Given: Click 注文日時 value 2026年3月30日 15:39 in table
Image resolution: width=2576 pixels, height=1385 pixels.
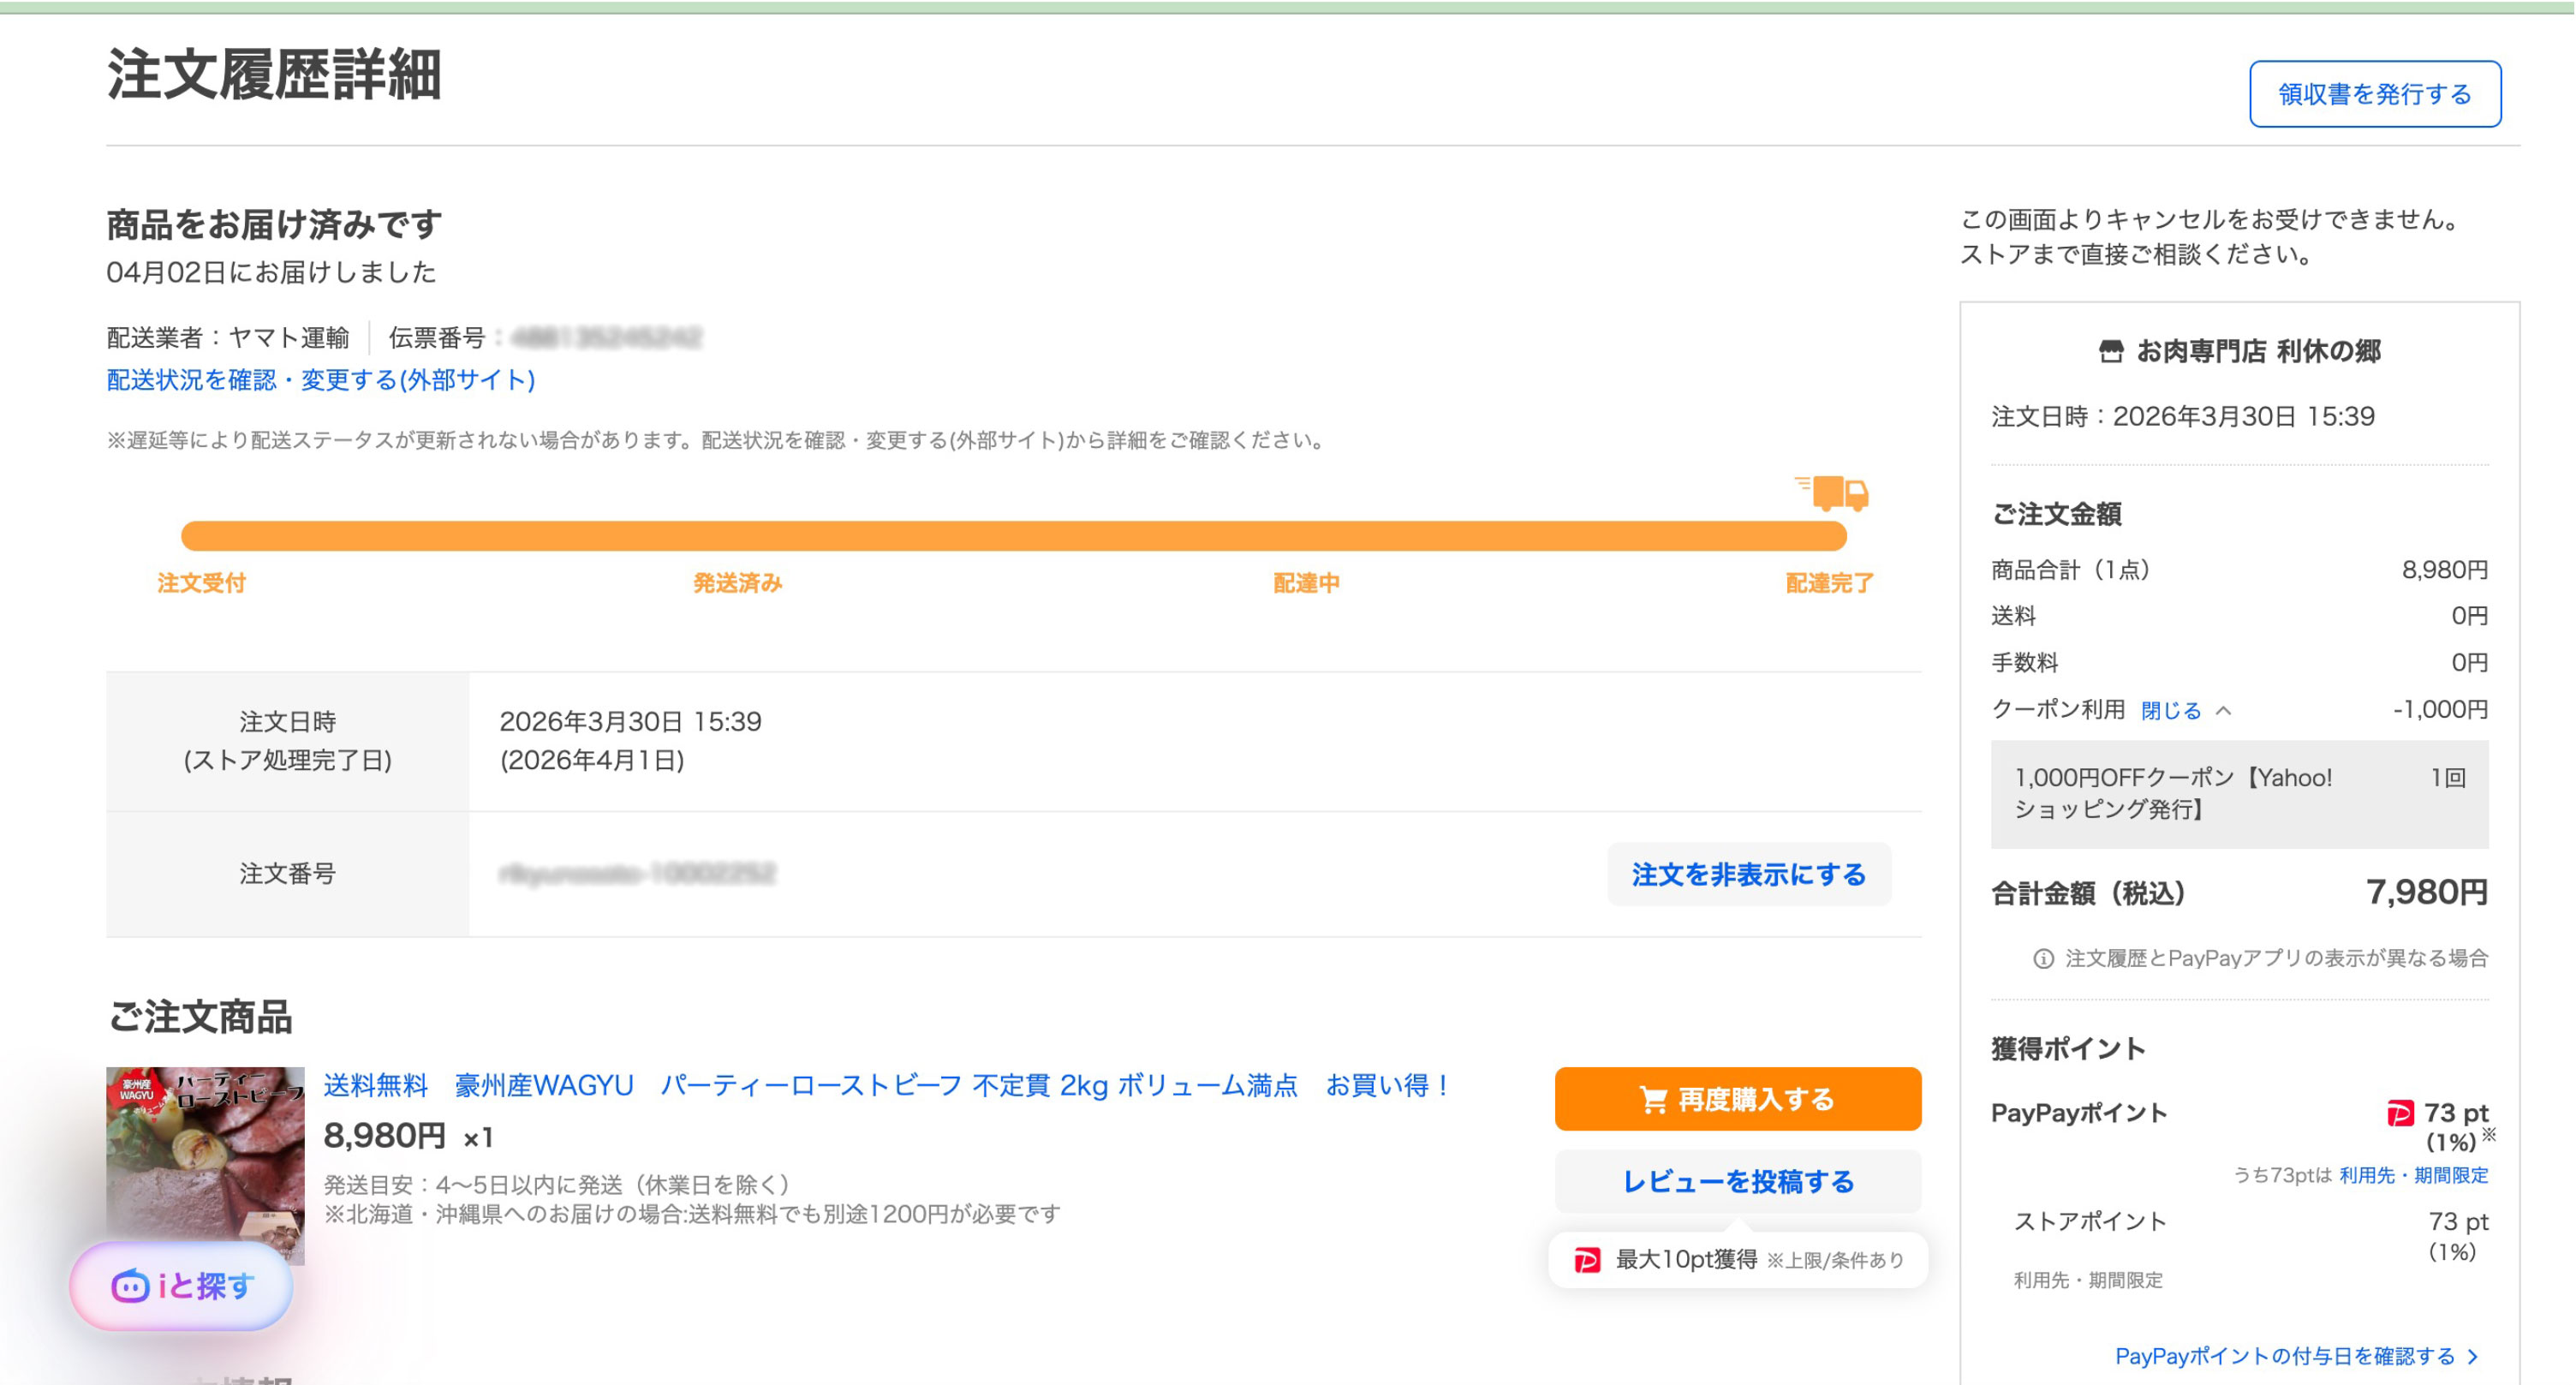Looking at the screenshot, I should pos(631,722).
